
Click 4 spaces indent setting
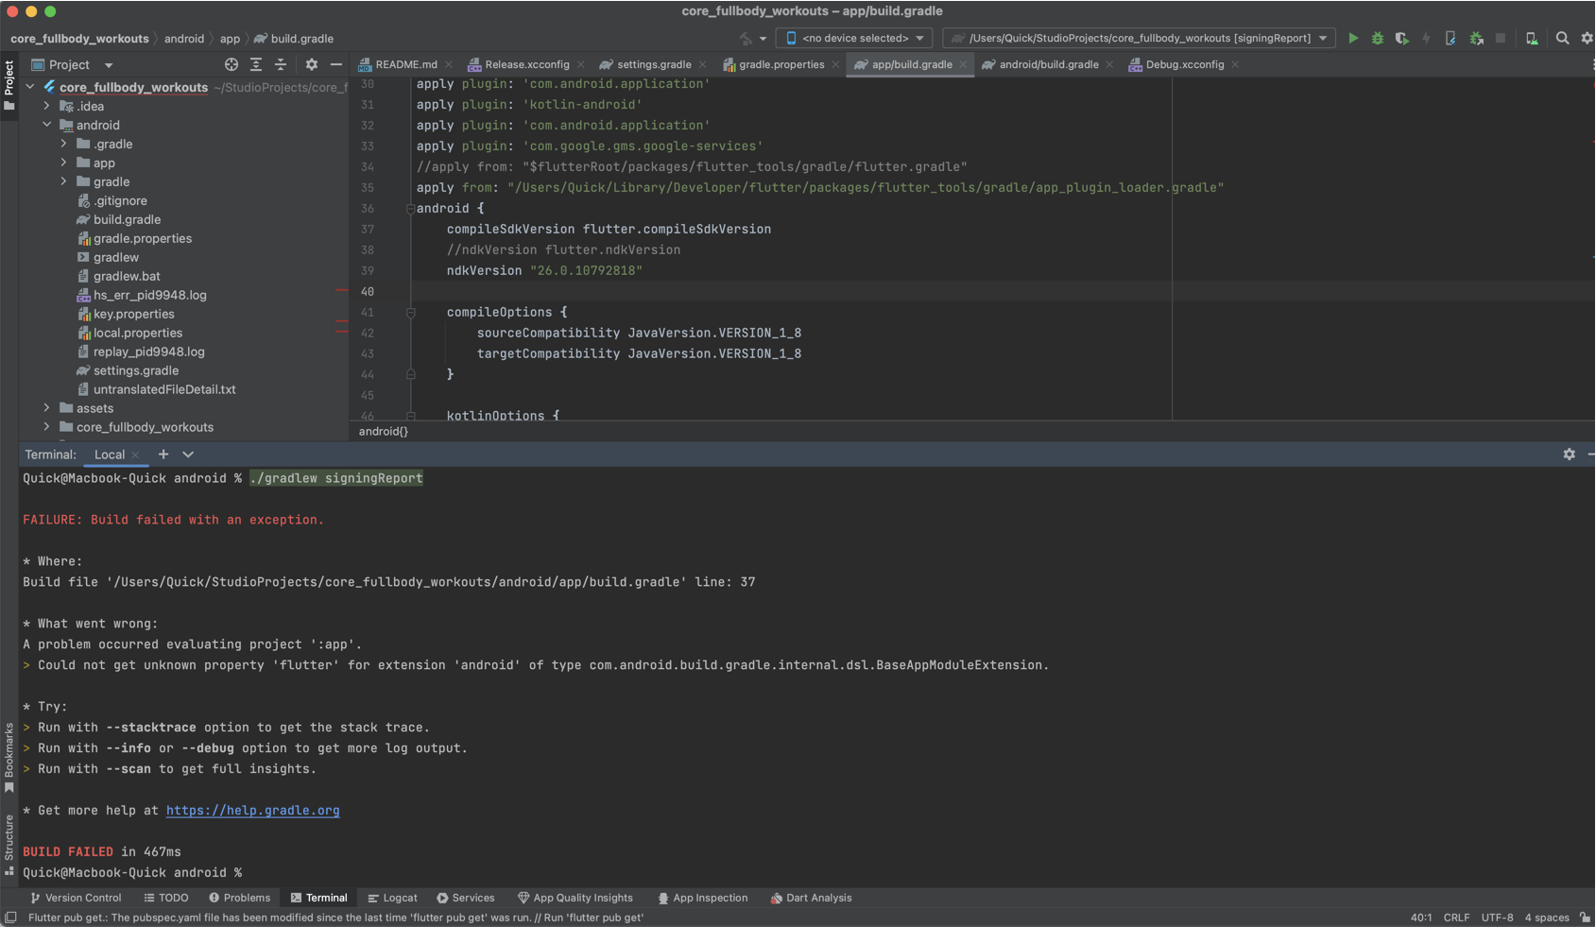1546,918
